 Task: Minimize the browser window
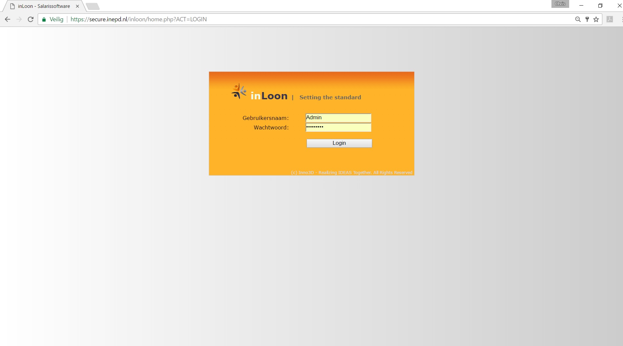pos(581,6)
